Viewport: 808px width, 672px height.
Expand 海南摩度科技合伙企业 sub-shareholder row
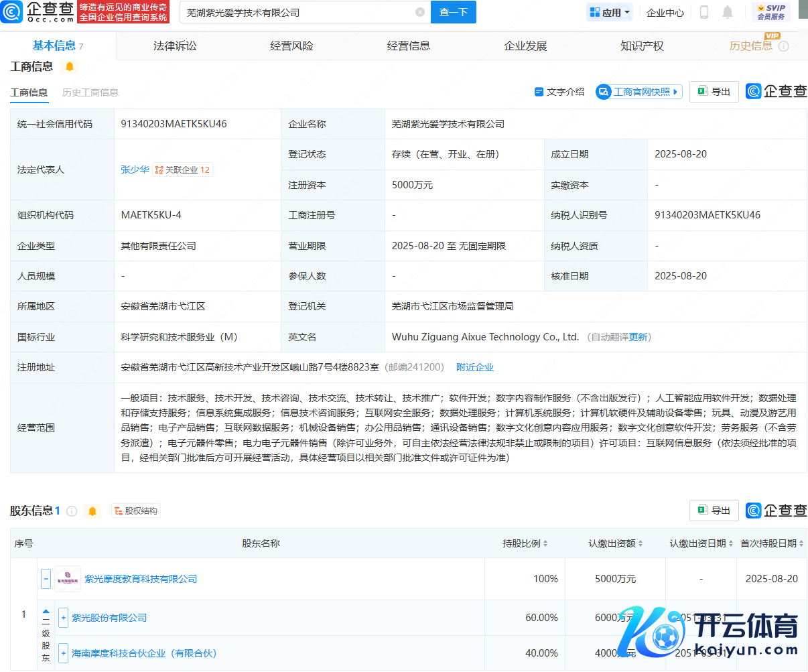click(63, 653)
